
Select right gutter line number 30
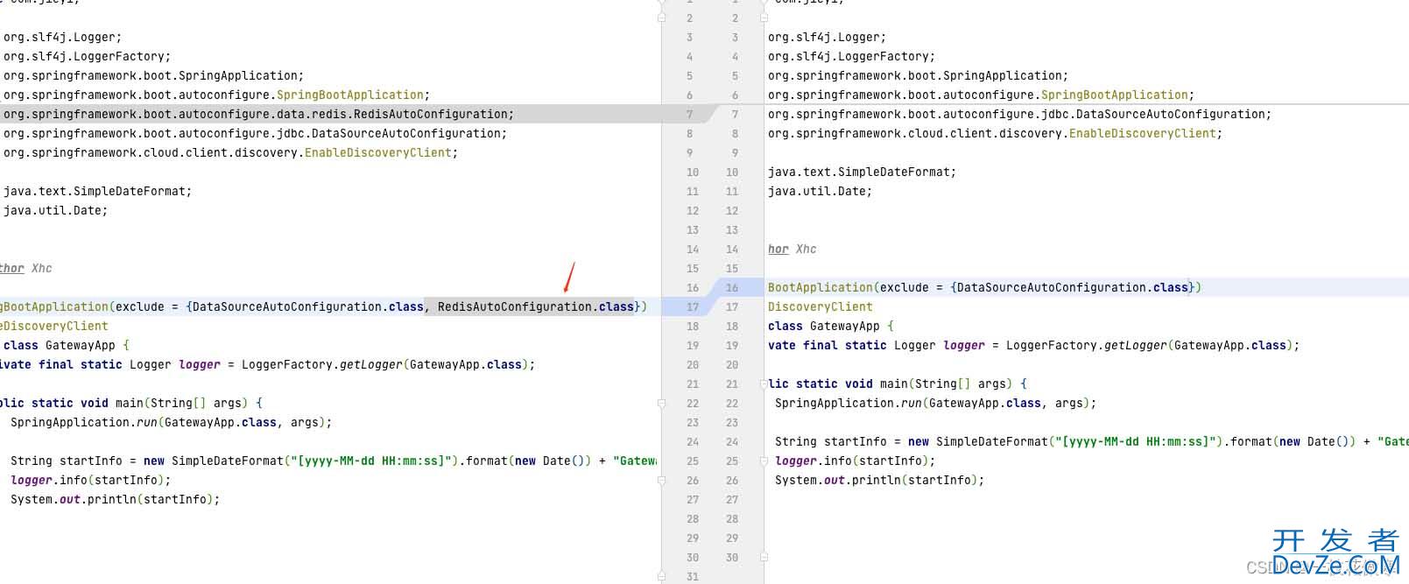pyautogui.click(x=731, y=558)
